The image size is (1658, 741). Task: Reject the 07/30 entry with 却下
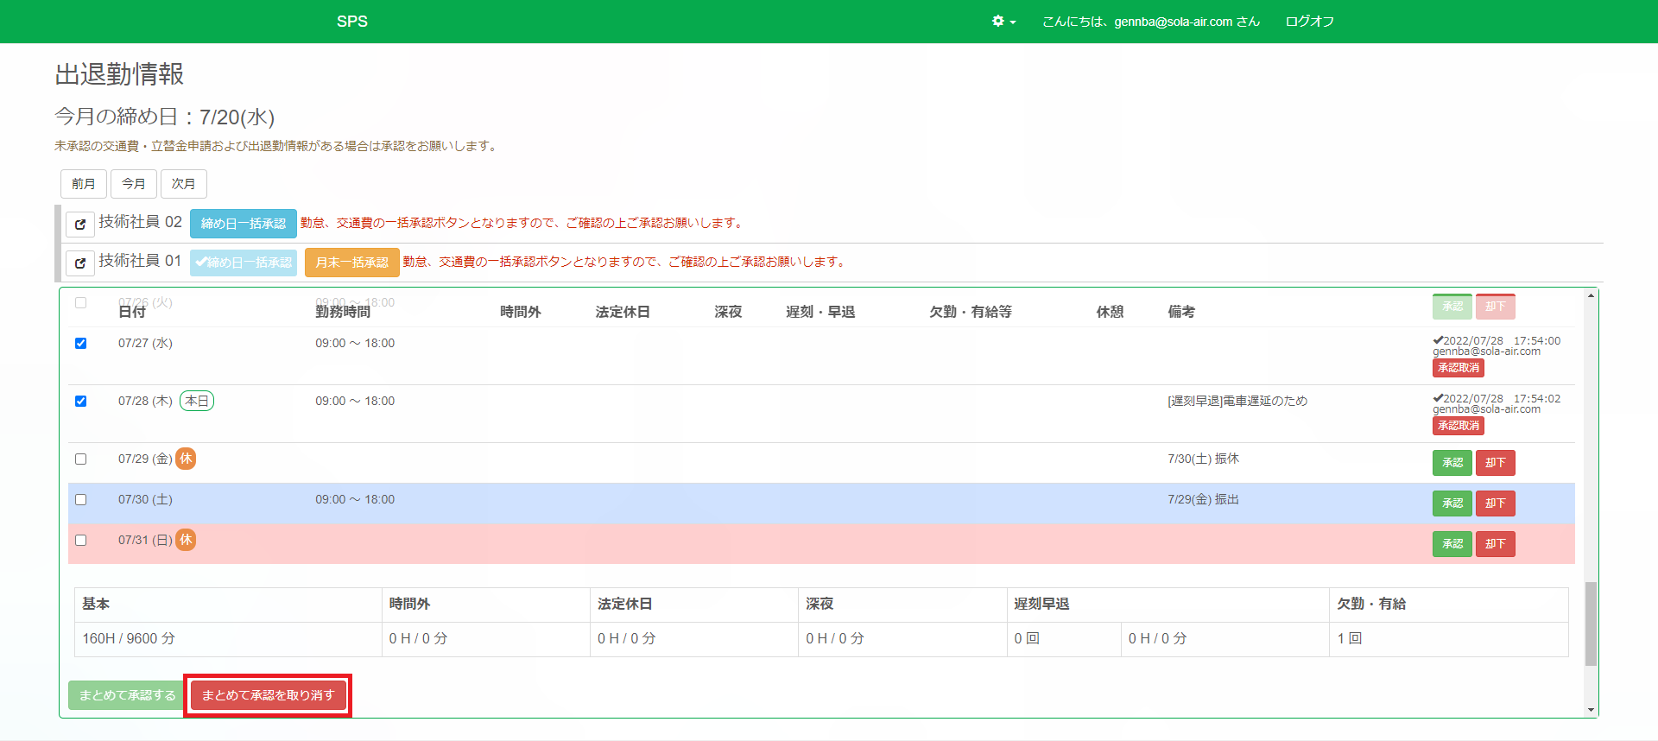(1495, 503)
